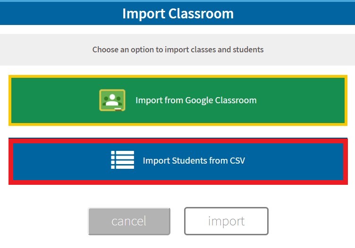Click the Import Classroom title header

[177, 13]
